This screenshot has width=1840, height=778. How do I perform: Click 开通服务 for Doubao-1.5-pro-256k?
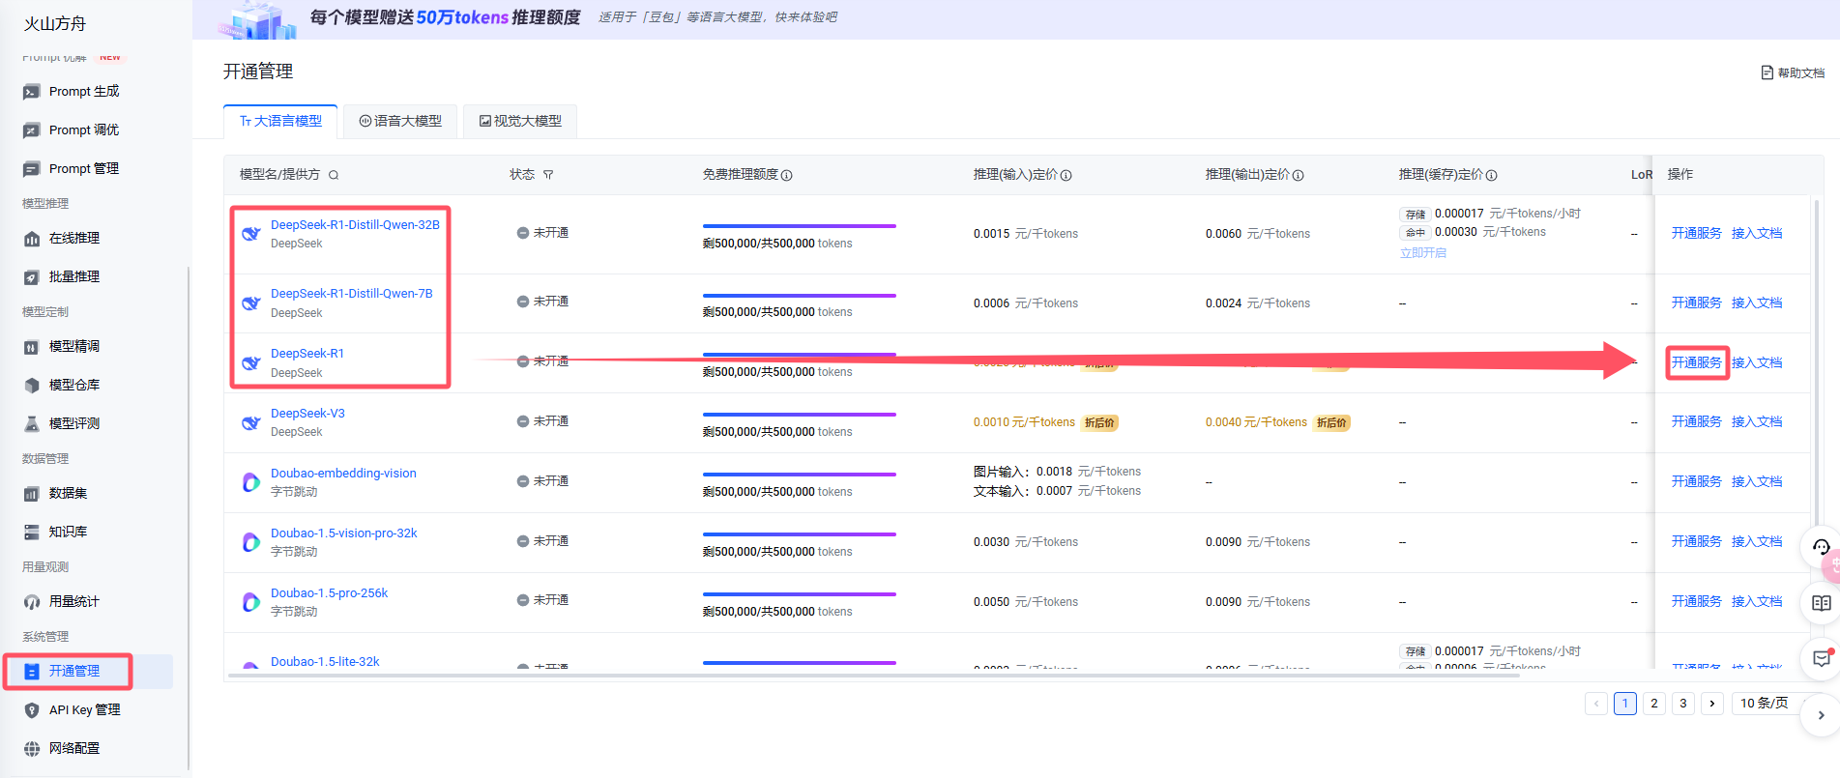pos(1697,601)
